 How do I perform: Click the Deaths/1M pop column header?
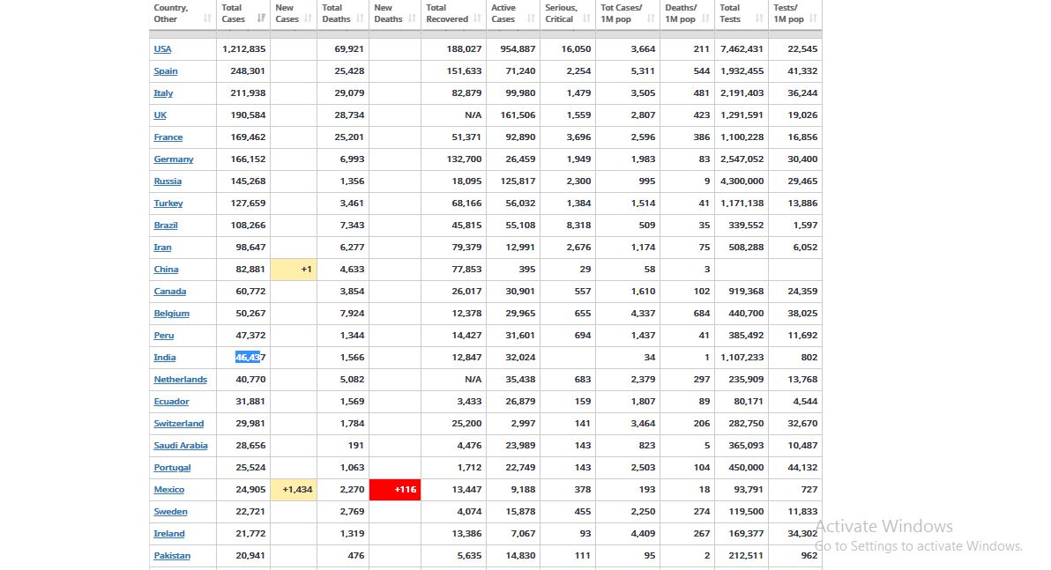click(x=681, y=13)
